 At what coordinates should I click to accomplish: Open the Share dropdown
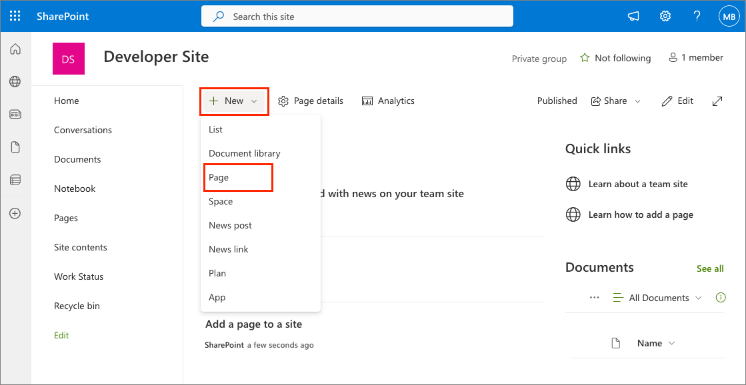[x=616, y=101]
